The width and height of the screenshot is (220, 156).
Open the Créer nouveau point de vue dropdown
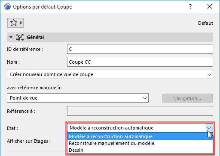point(110,74)
